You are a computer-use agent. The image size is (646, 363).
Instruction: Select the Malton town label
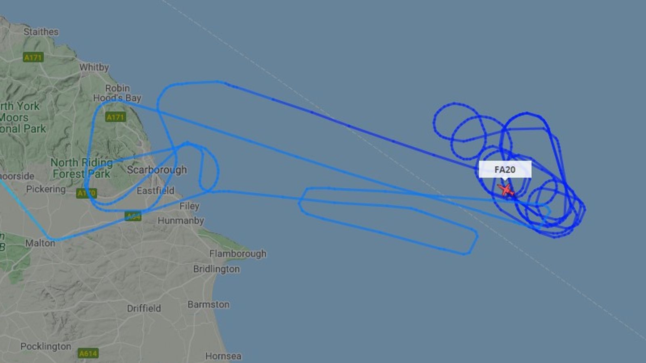(40, 243)
